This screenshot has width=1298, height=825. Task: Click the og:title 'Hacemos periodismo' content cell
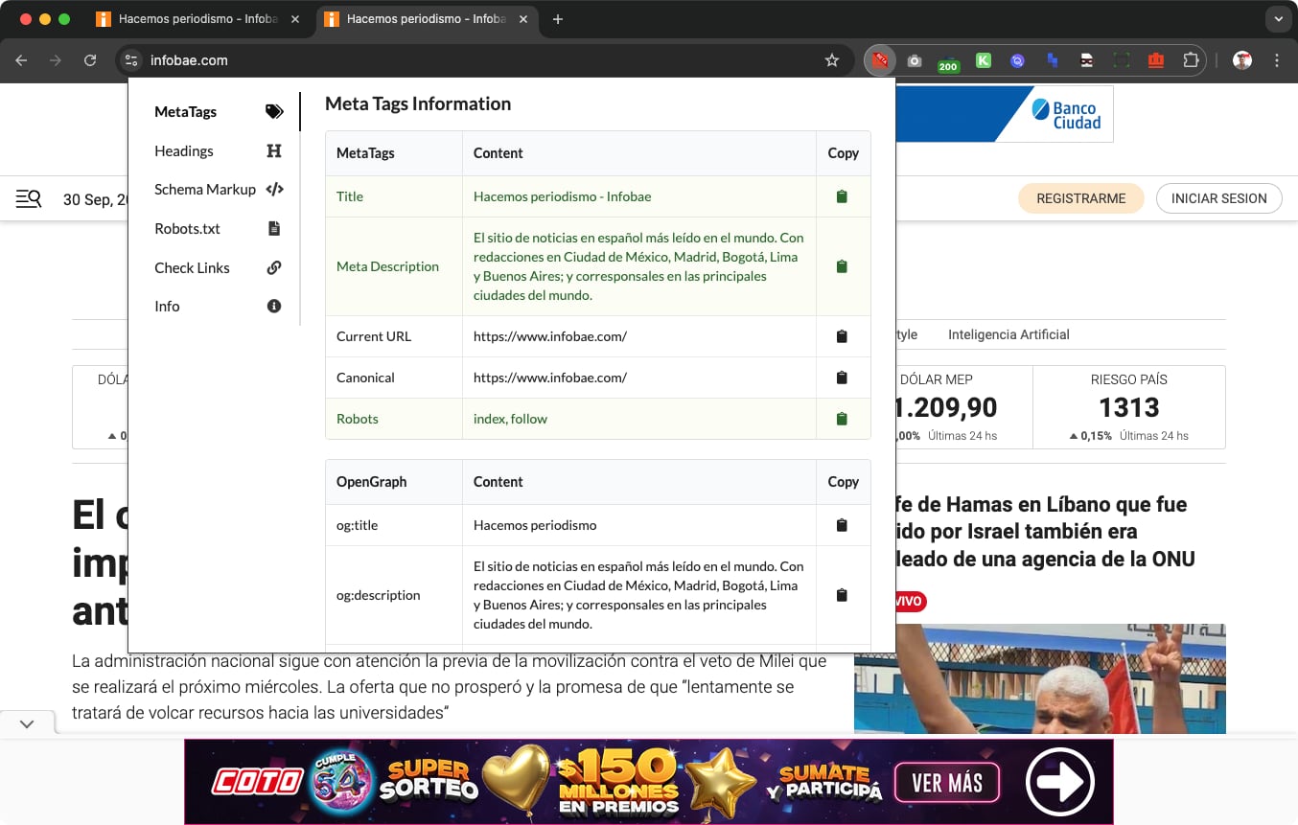click(x=639, y=525)
